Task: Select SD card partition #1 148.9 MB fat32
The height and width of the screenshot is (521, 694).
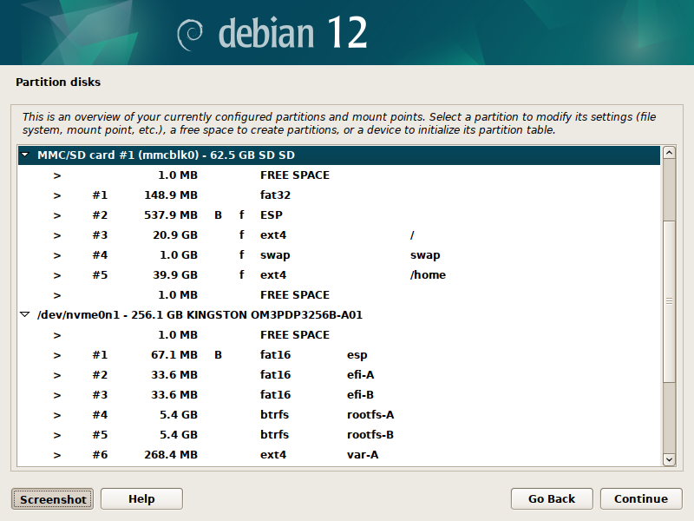Action: click(339, 195)
